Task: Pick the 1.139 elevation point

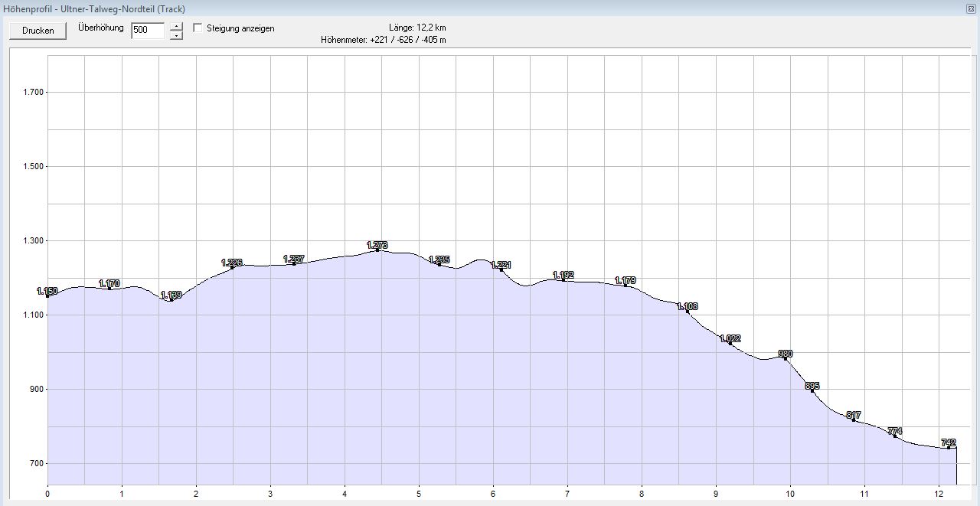Action: [171, 299]
